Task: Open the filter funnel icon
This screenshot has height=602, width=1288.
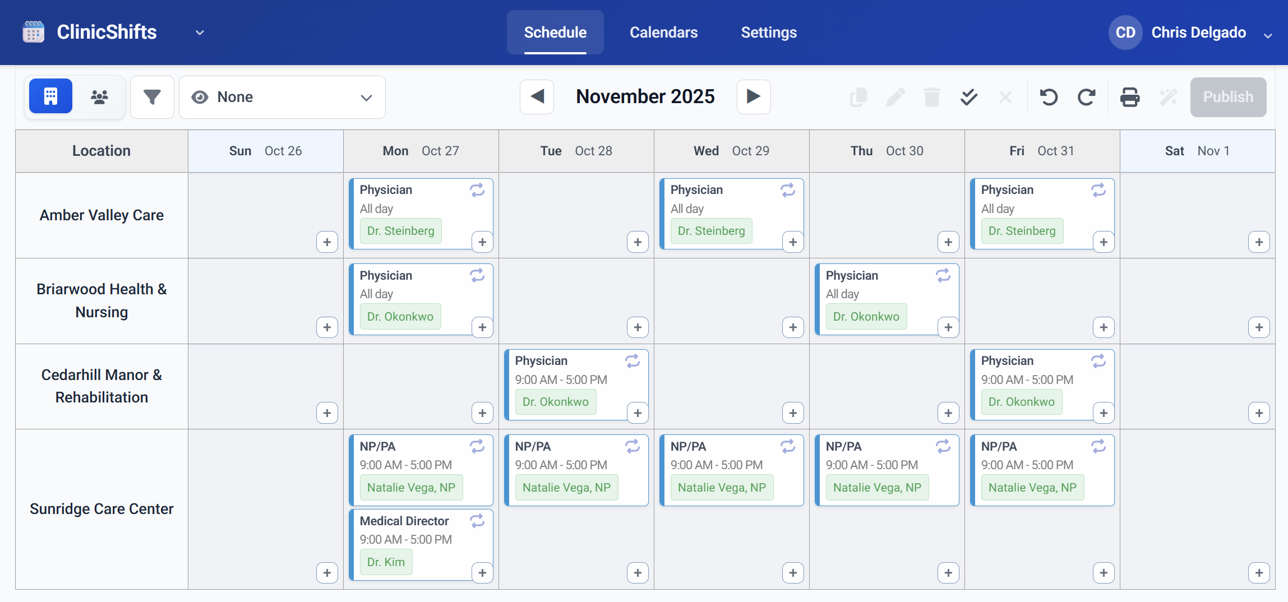Action: tap(152, 97)
